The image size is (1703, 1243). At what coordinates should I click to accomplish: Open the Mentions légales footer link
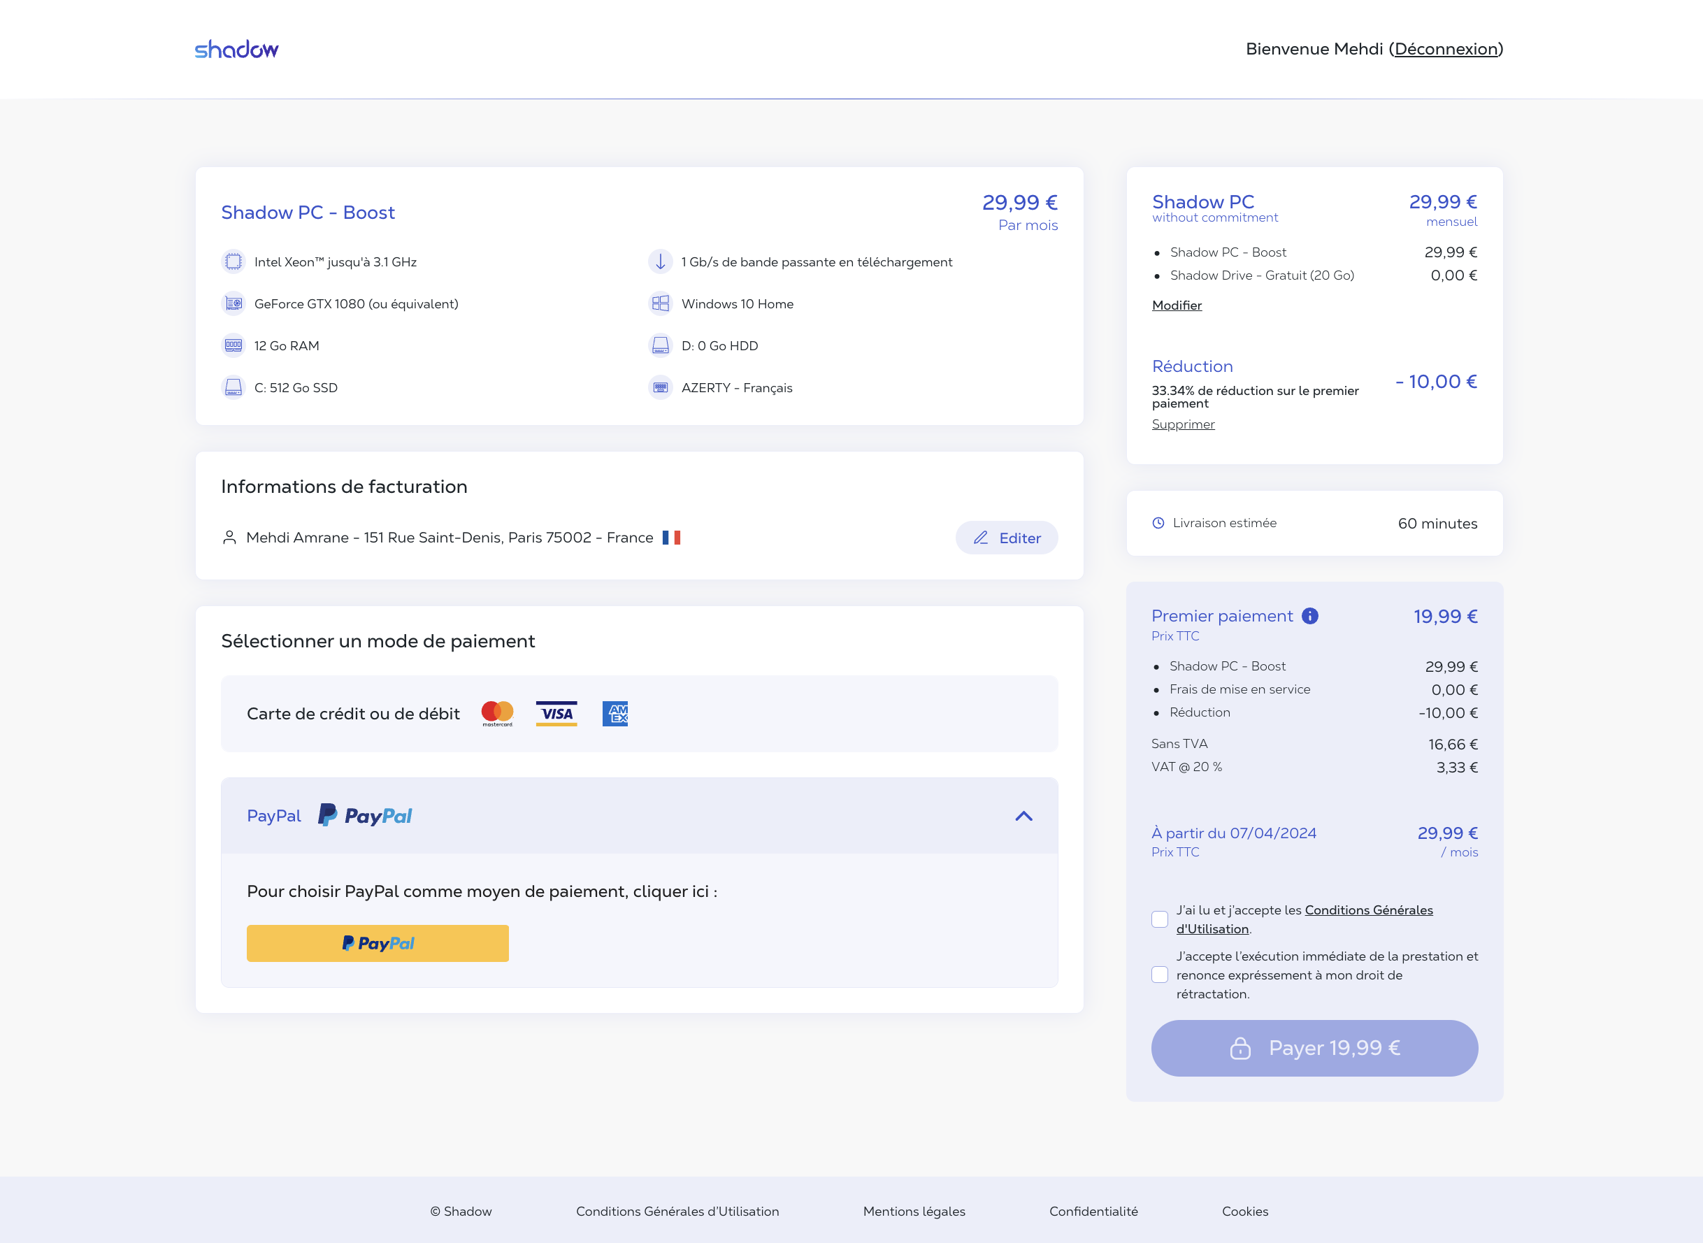[914, 1212]
